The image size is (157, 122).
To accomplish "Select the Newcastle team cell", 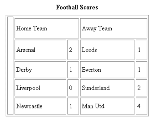I will point(40,106).
